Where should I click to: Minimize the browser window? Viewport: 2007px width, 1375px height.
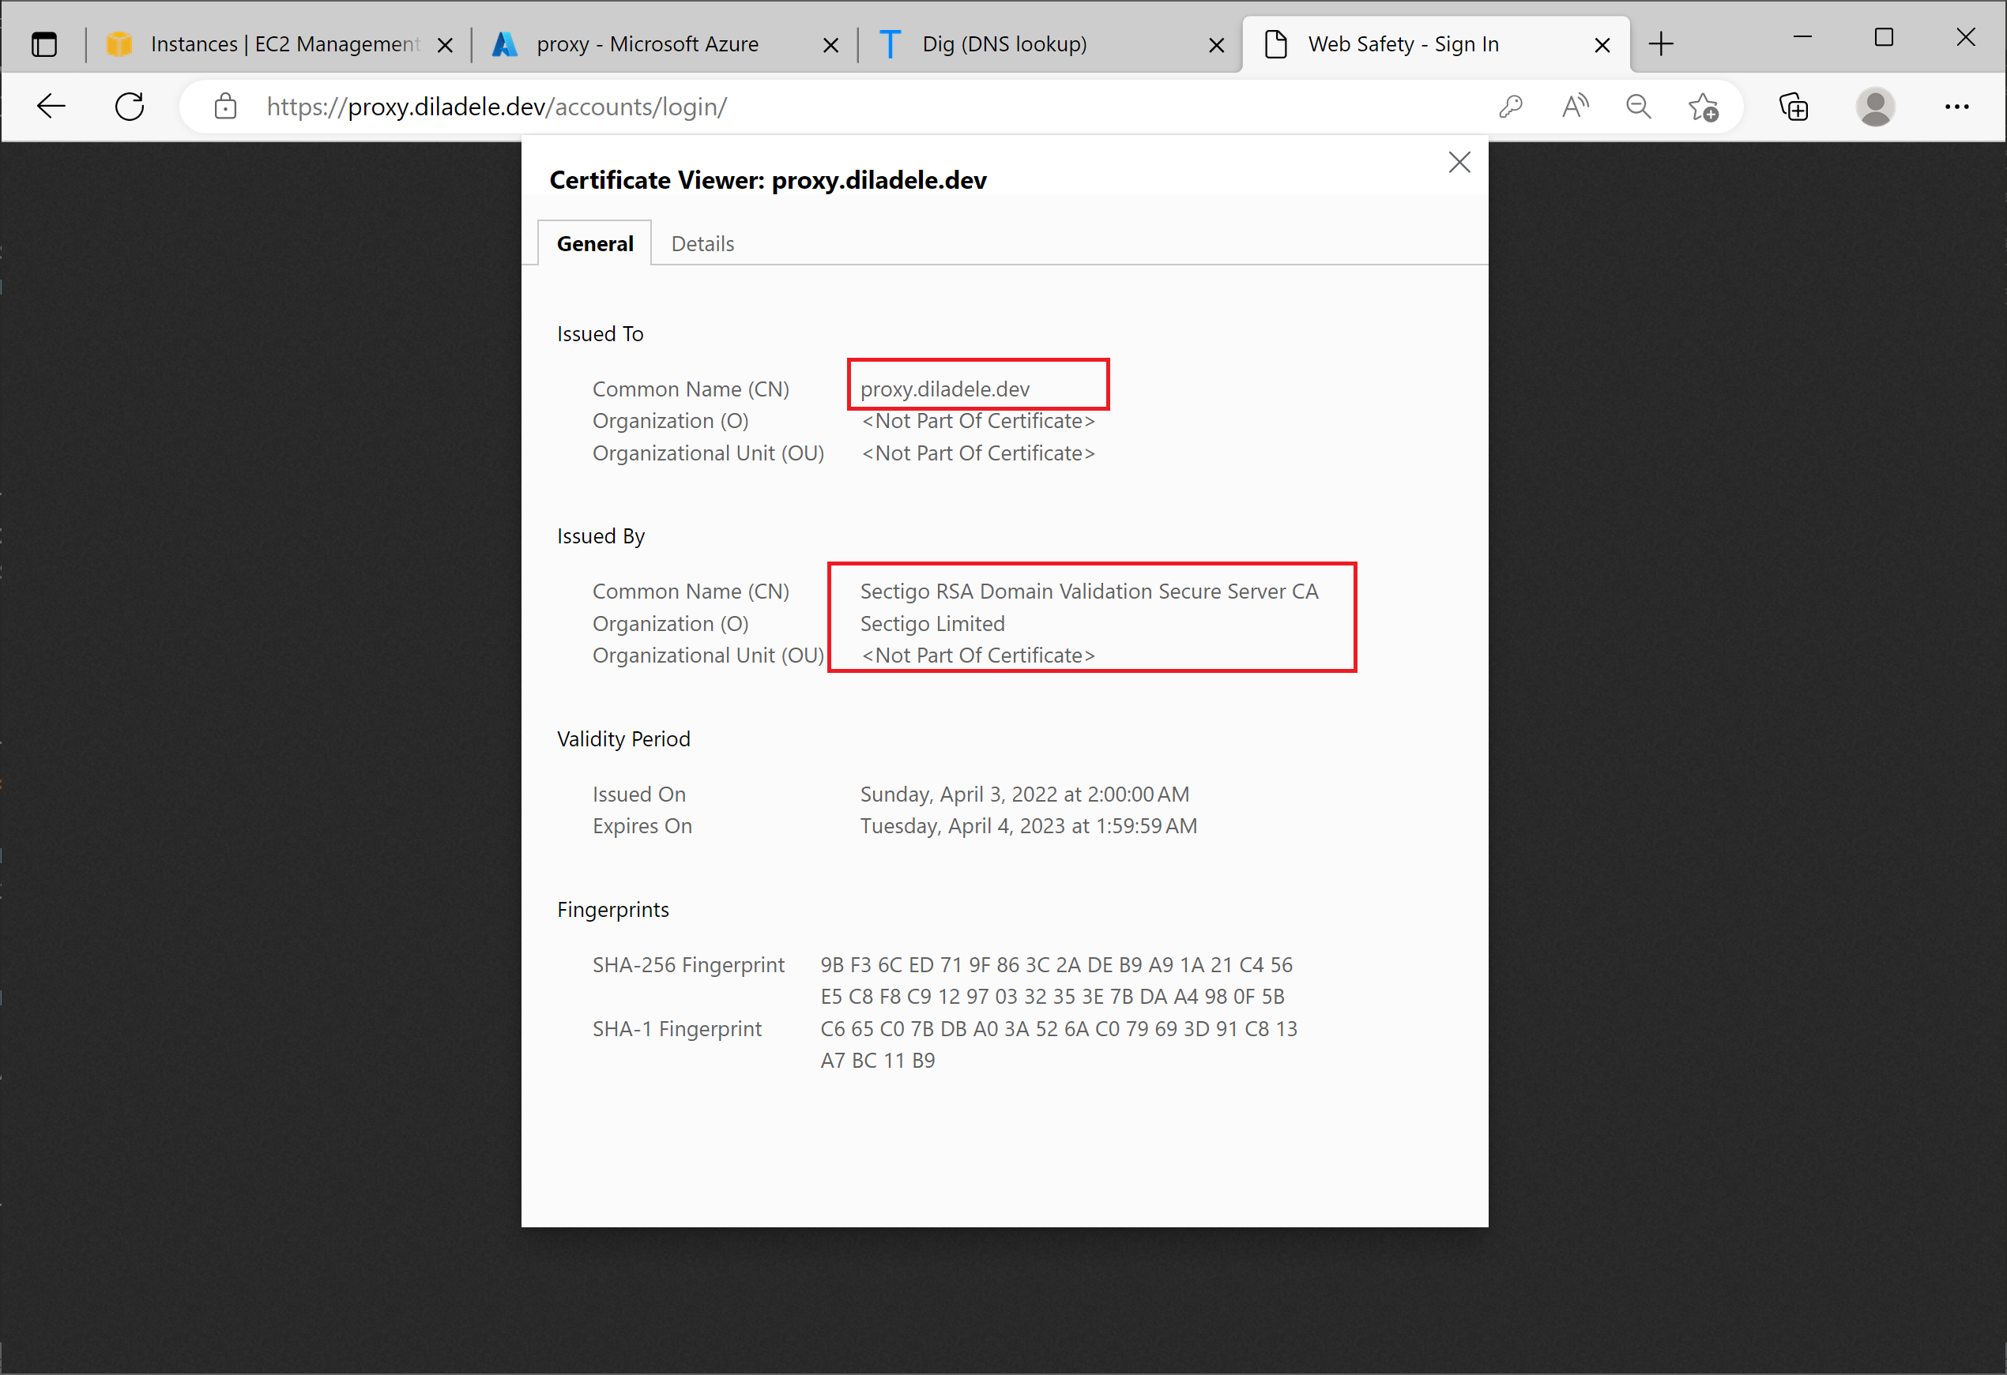click(x=1802, y=37)
